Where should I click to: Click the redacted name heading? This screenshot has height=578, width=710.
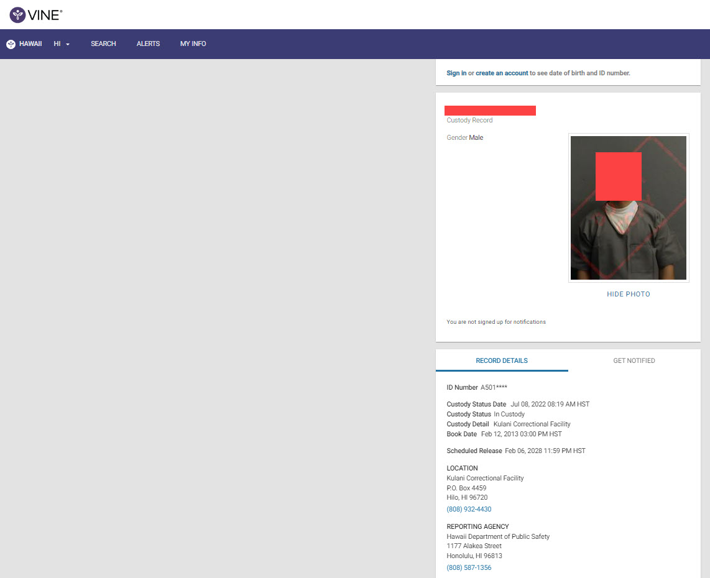(x=490, y=111)
